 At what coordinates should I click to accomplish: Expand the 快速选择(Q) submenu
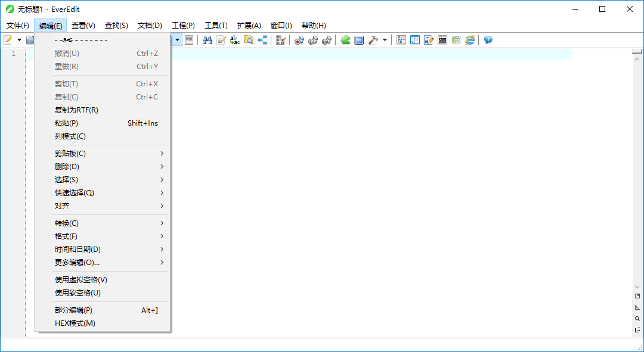(x=103, y=193)
